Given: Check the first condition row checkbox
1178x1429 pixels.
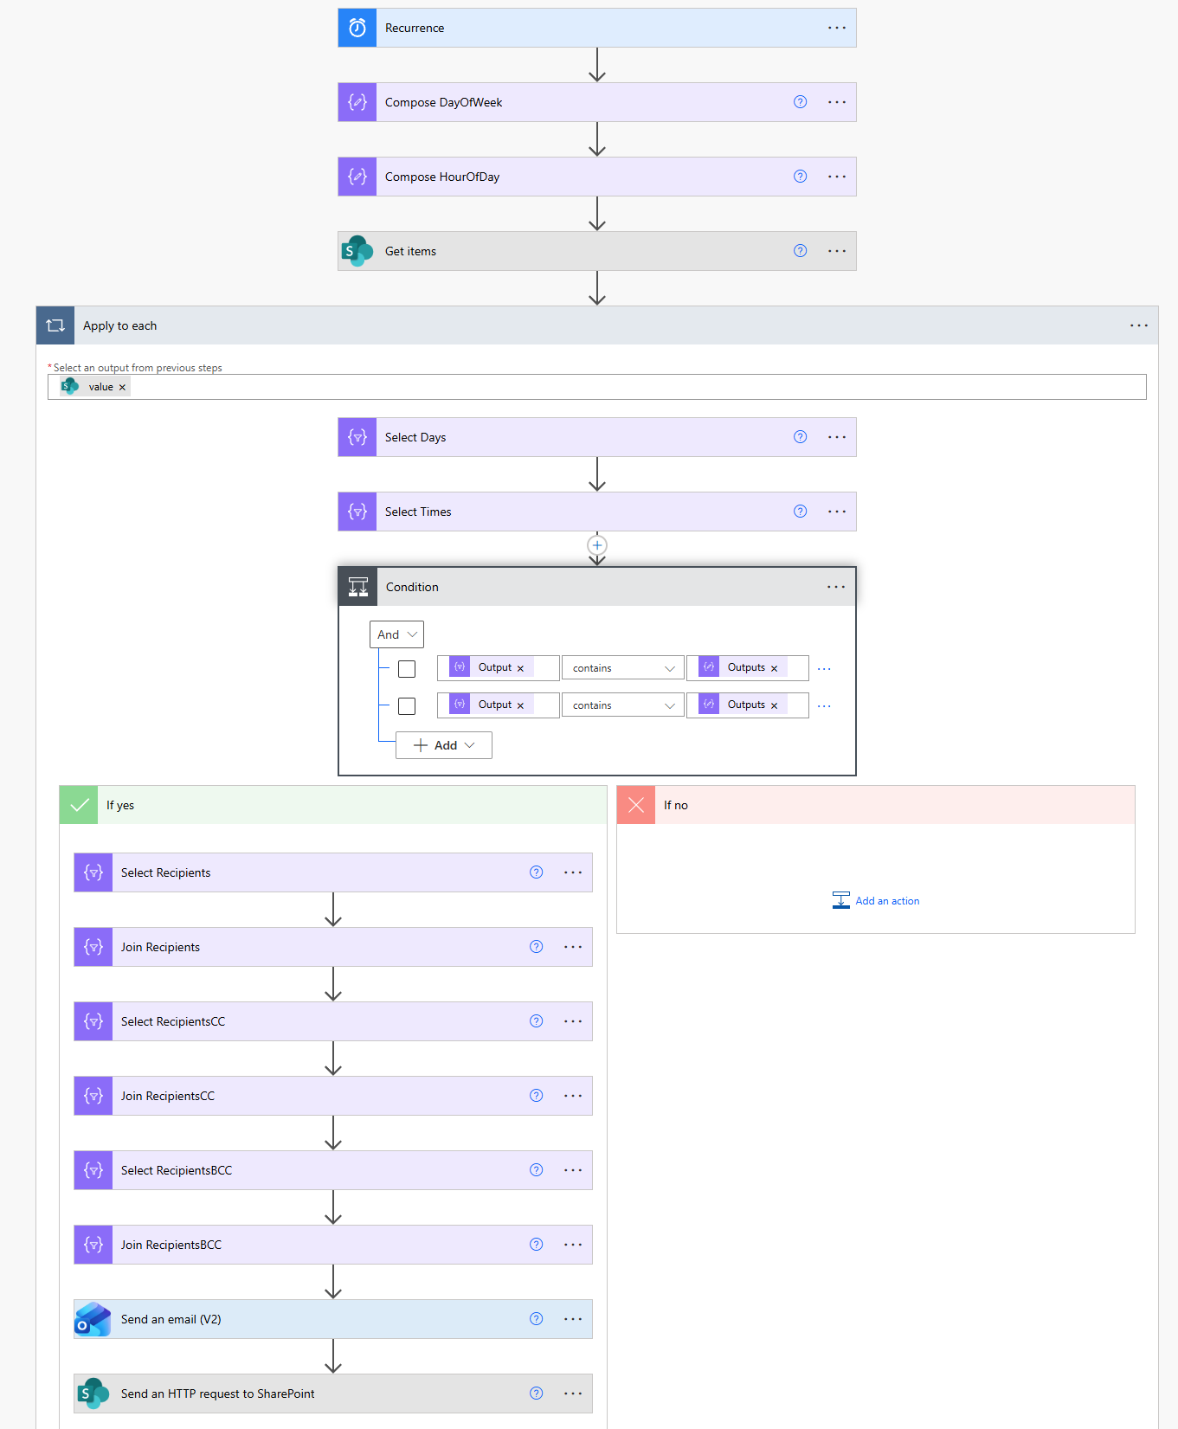Looking at the screenshot, I should point(407,669).
